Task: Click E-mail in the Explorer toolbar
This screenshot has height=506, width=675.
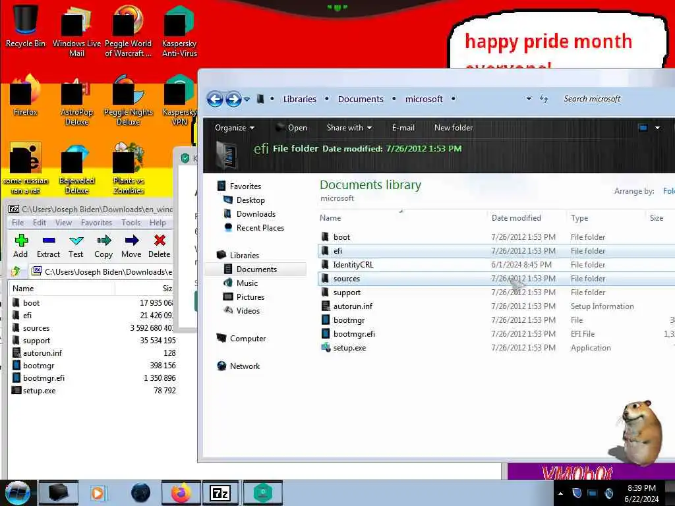Action: (403, 128)
